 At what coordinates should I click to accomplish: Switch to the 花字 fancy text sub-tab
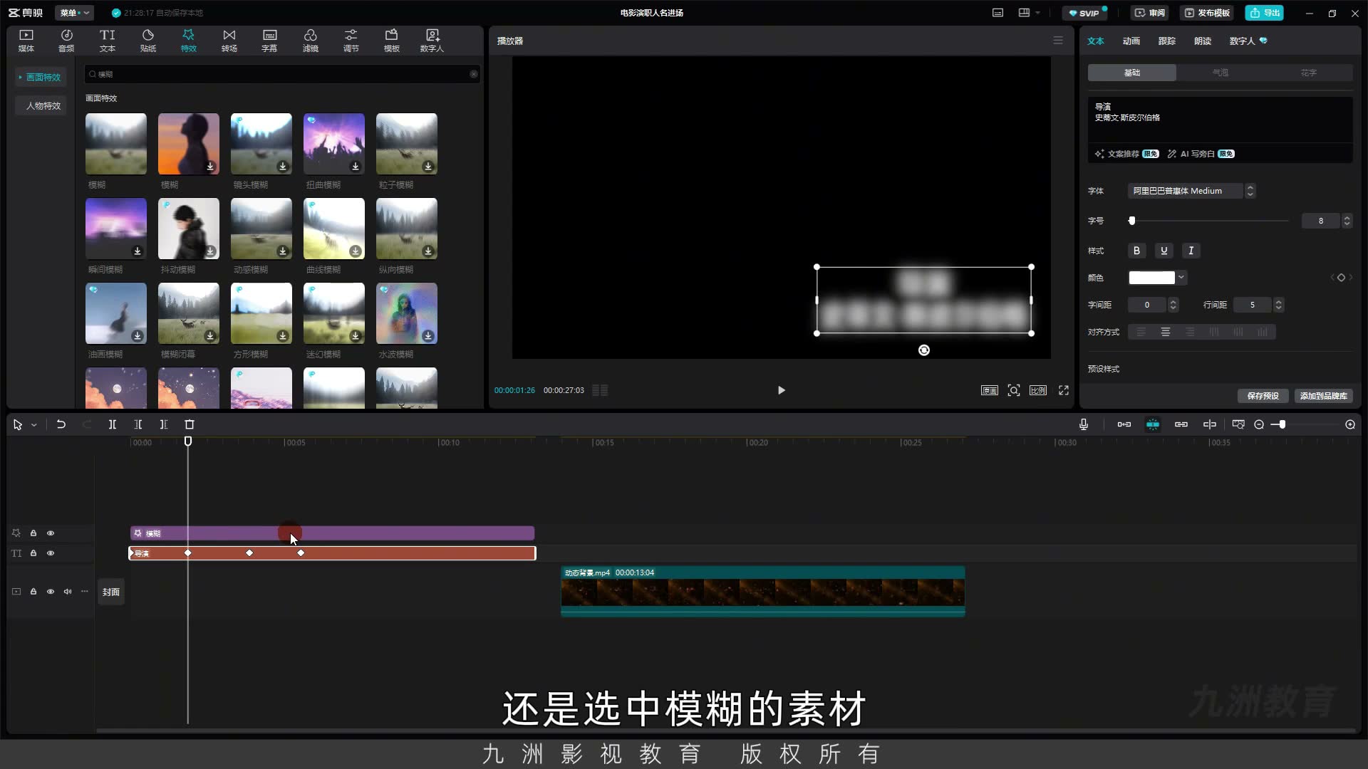pos(1309,73)
